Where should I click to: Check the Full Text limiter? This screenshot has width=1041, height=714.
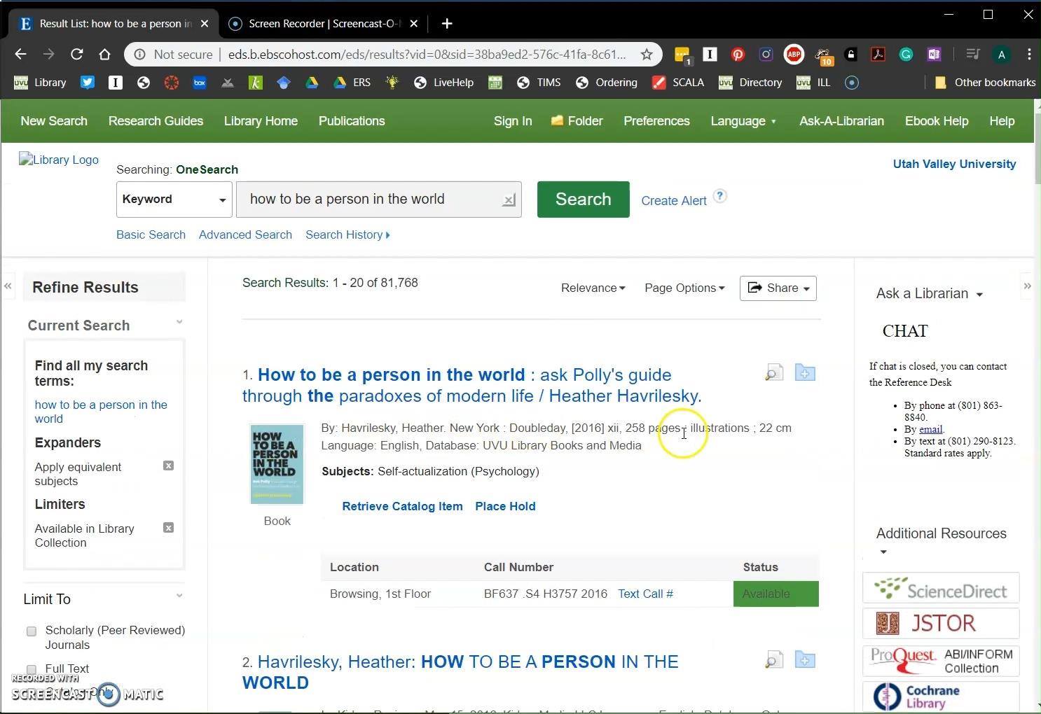coord(32,669)
